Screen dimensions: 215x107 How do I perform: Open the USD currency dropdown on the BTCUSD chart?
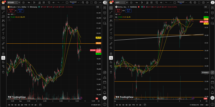pos(98,7)
